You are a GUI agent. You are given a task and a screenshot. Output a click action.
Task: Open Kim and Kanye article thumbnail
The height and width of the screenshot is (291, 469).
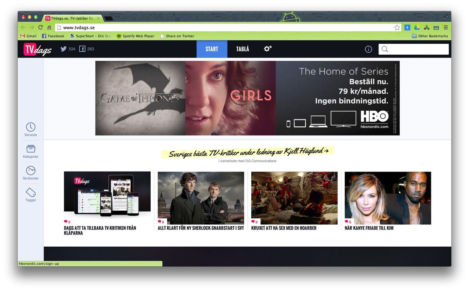click(x=388, y=198)
